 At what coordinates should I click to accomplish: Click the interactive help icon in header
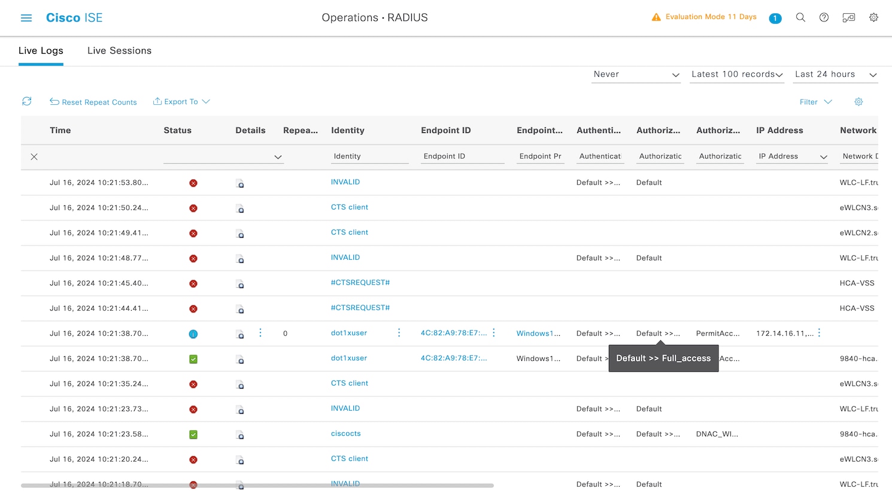[x=849, y=17]
